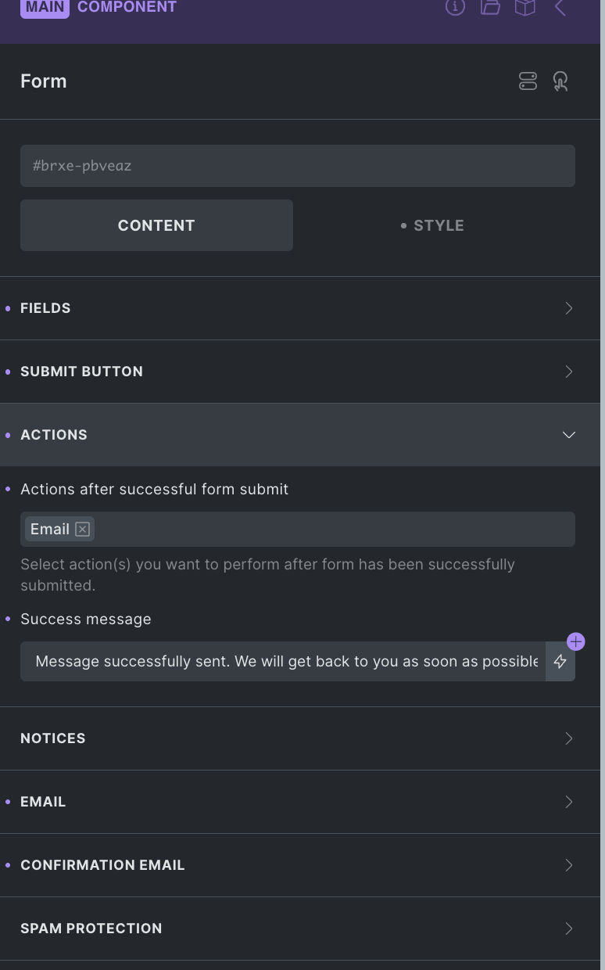Screen dimensions: 605x970
Task: Open the folder icon in the header
Action: (x=490, y=7)
